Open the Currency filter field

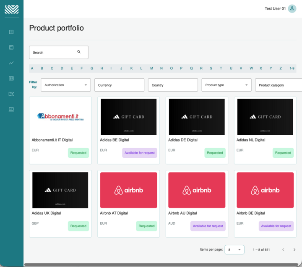tap(119, 85)
